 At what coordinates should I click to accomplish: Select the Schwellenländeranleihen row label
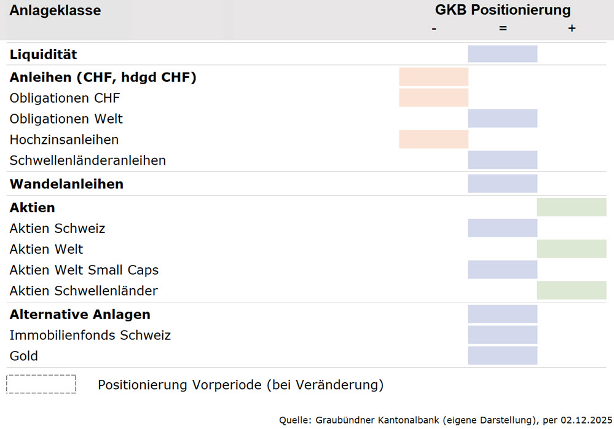(88, 160)
